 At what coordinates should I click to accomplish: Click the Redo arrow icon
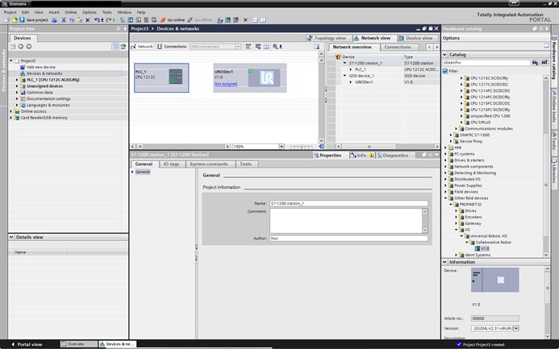pyautogui.click(x=109, y=20)
